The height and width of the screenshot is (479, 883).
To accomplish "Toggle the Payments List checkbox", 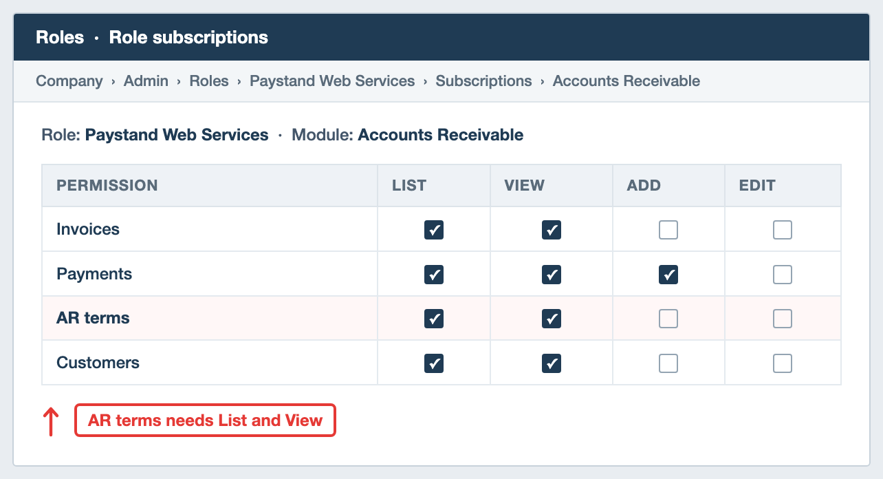I will click(434, 275).
